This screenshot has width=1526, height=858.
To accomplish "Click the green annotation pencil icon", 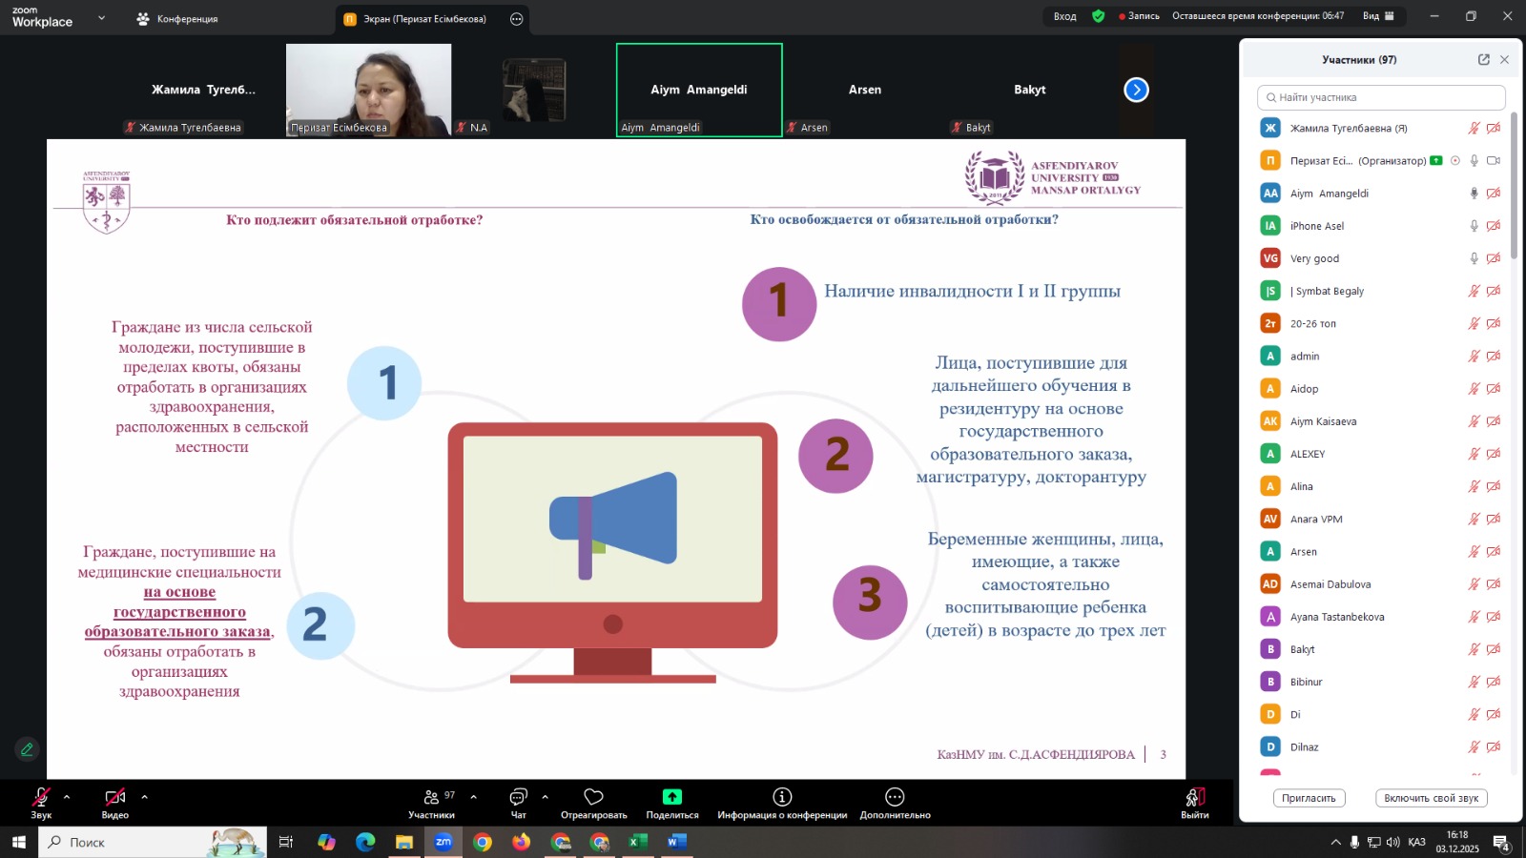I will 27,749.
